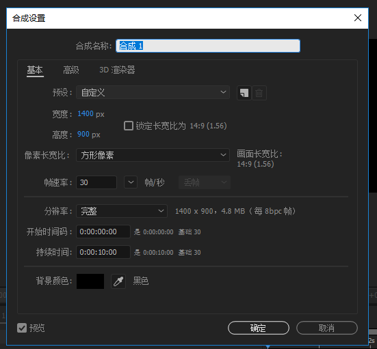
Task: Click the save preset icon
Action: (244, 93)
